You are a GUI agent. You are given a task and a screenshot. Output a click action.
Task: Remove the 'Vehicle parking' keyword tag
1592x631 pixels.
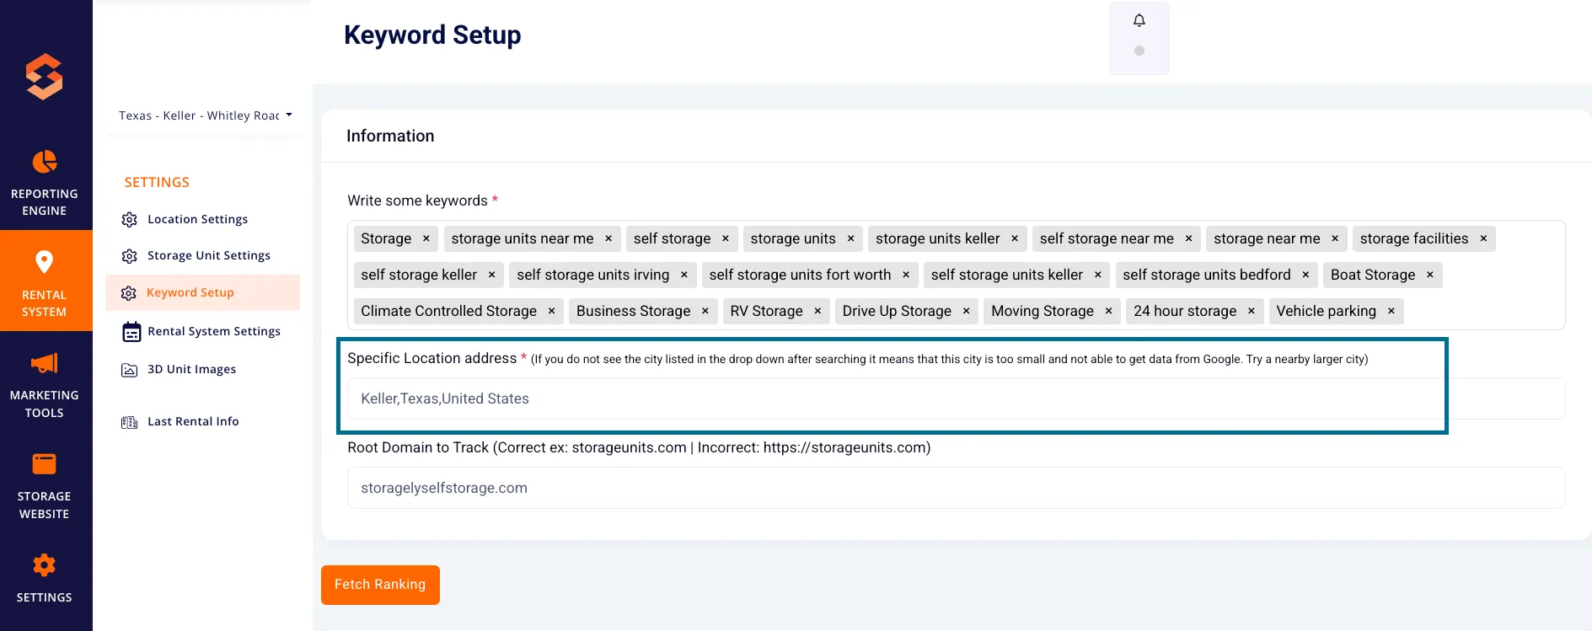1391,311
